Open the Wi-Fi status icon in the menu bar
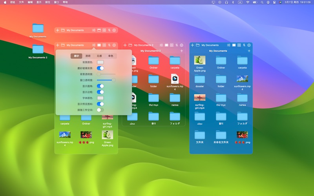The height and width of the screenshot is (196, 314). point(248,2)
